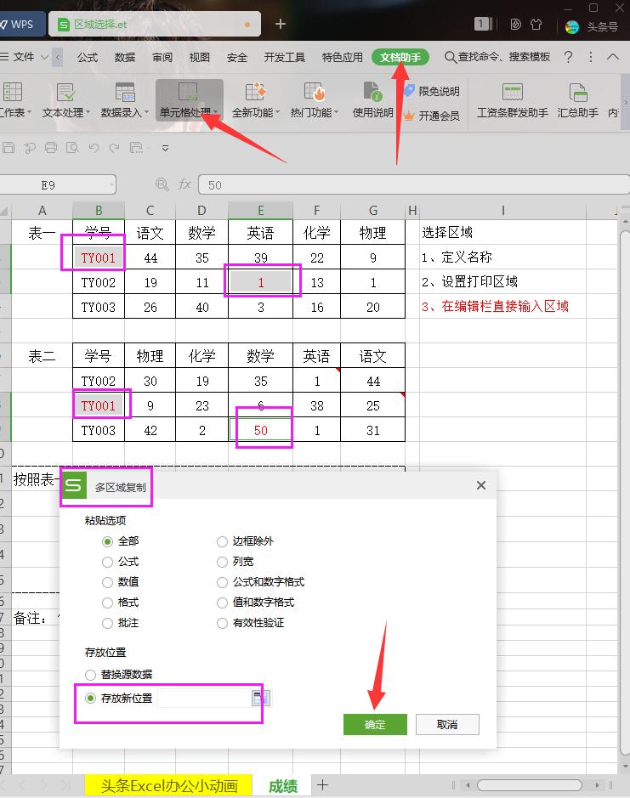Open the 视图 ribbon tab
Screen dimensions: 630x798
199,57
